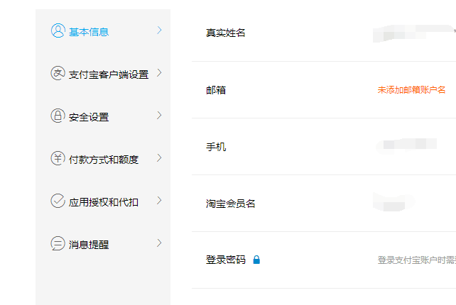Click the orange 未添加邮箱账户名 link
Viewport: 456px width, 305px height.
tap(411, 90)
